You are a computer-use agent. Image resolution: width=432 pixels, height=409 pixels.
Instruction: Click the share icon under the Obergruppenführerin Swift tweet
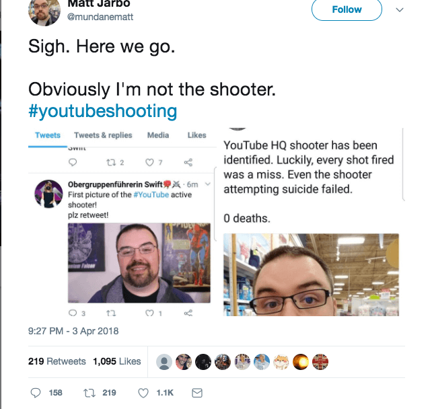[188, 313]
